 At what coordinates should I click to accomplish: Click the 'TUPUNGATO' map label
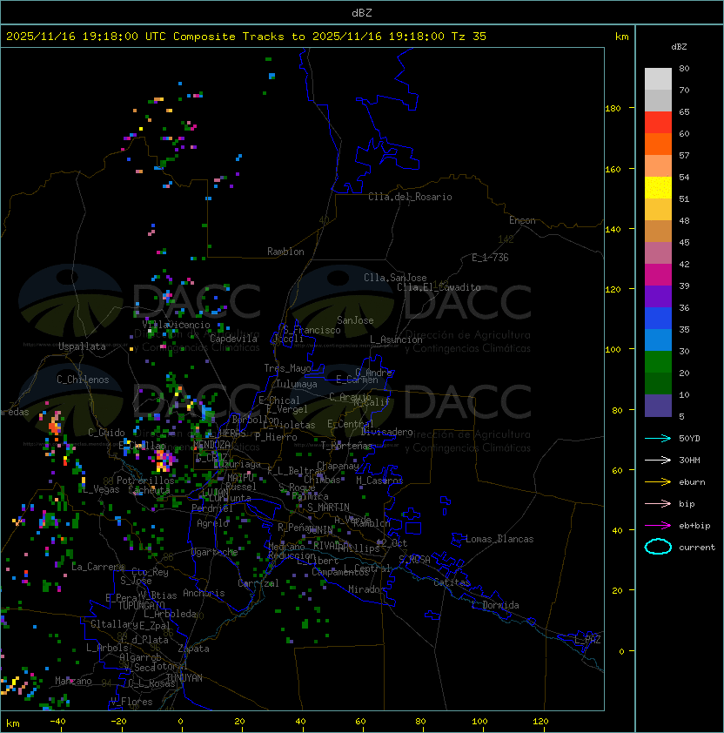click(142, 605)
